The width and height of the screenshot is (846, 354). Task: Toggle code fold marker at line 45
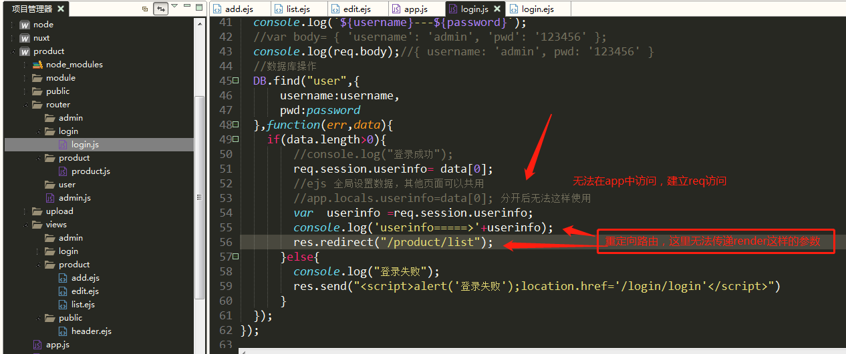click(x=236, y=81)
